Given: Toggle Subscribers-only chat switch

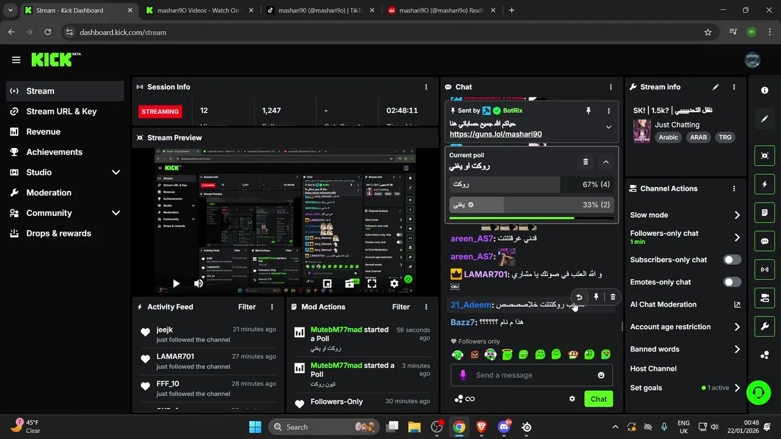Looking at the screenshot, I should click(x=732, y=260).
